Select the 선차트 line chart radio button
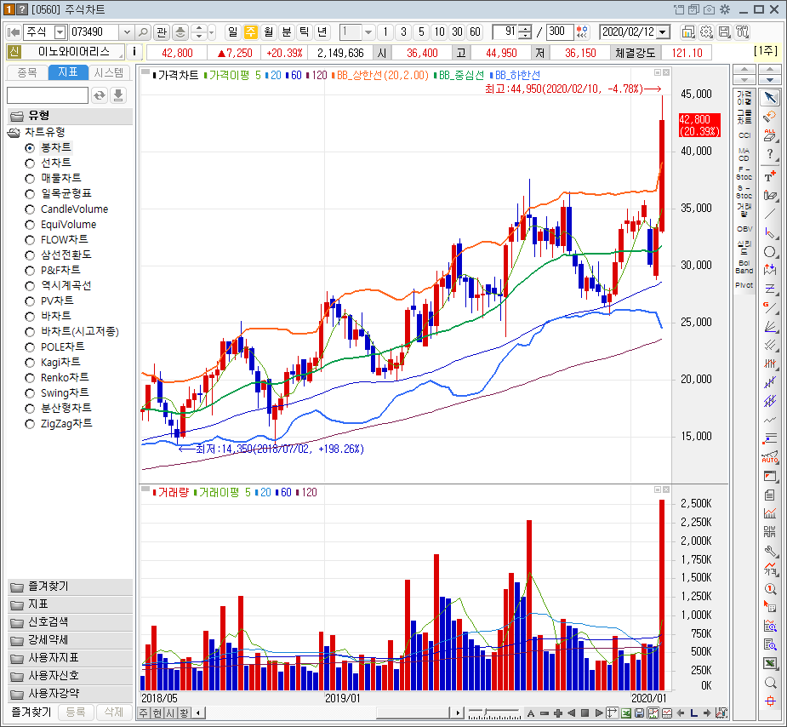This screenshot has width=787, height=727. pos(30,163)
